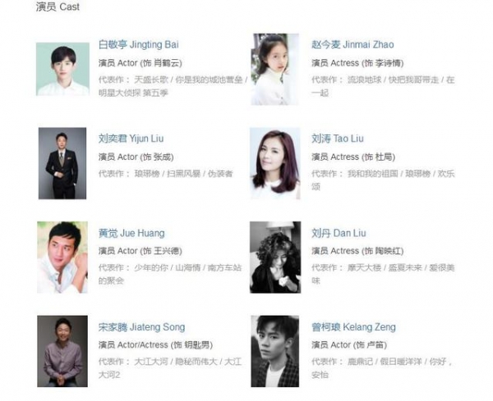The height and width of the screenshot is (401, 493).
Task: Select Jingting Bai's profile photo
Action: click(62, 69)
